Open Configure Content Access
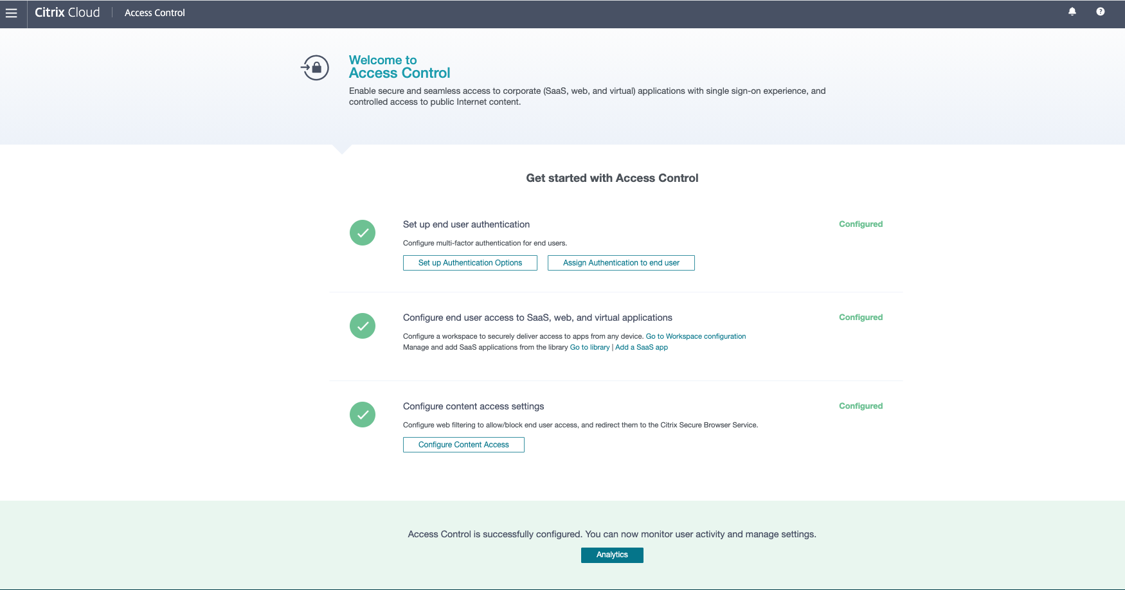Viewport: 1125px width, 590px height. tap(464, 445)
